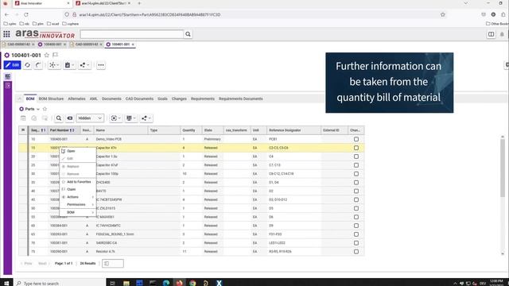
Task: Open the network actions dropdown in item toolbar
Action: tap(54, 65)
